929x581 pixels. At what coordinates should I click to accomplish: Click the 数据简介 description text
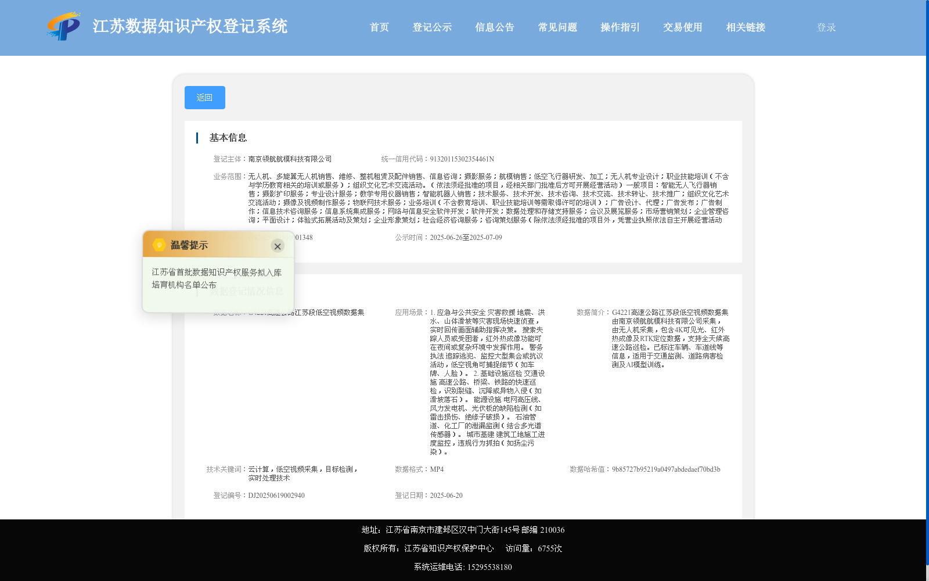click(671, 339)
